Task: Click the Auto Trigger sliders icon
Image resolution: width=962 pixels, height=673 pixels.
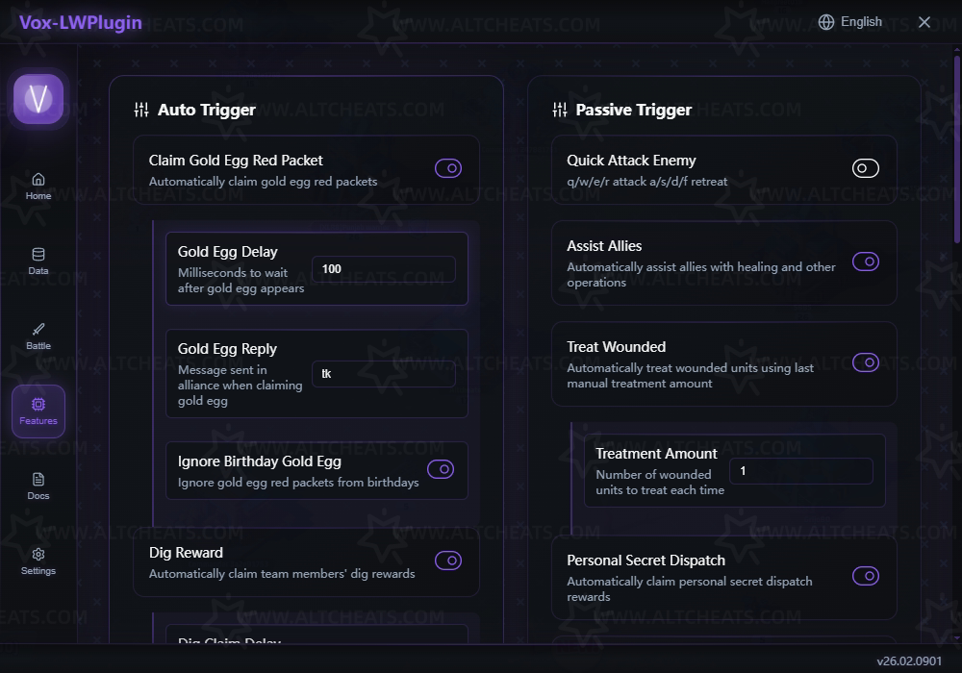Action: tap(141, 110)
